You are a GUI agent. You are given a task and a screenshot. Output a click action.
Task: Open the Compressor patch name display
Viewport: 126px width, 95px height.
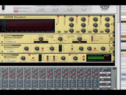[x=10, y=51]
